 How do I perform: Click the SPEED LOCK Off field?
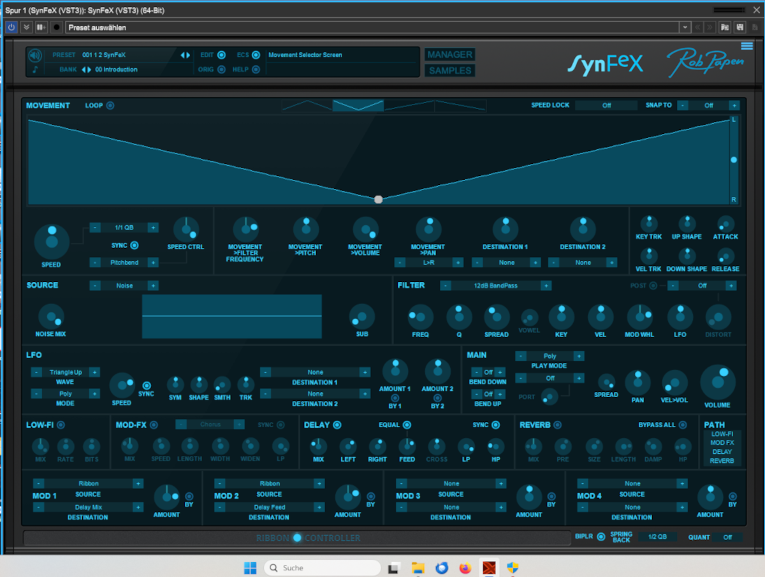tap(606, 106)
